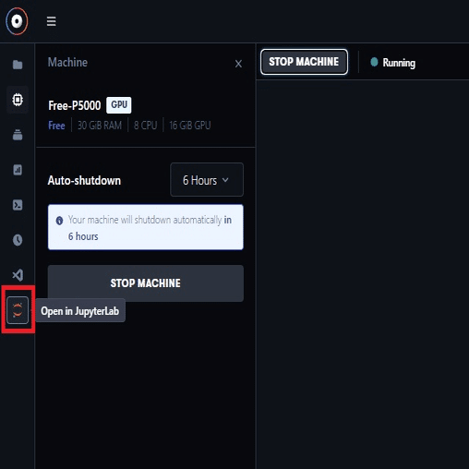Click the Free-P5000 machine name
Screen dimensions: 469x469
coord(75,105)
